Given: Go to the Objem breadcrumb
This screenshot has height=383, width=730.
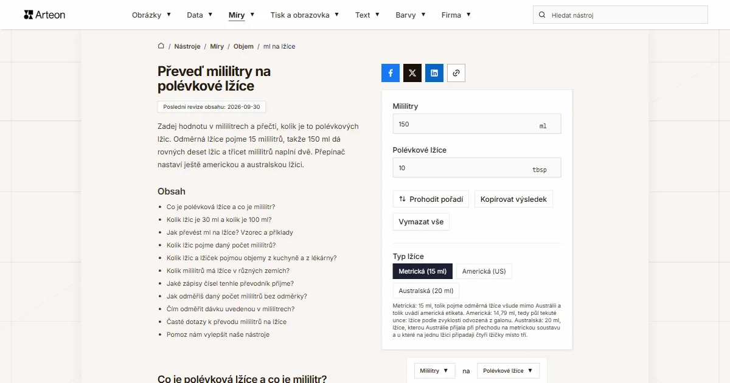Looking at the screenshot, I should coord(243,46).
